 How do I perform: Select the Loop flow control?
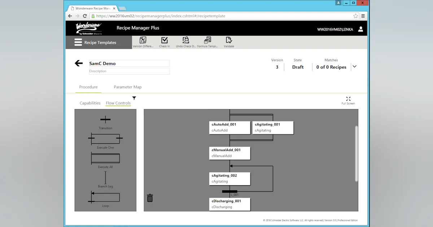pyautogui.click(x=105, y=199)
